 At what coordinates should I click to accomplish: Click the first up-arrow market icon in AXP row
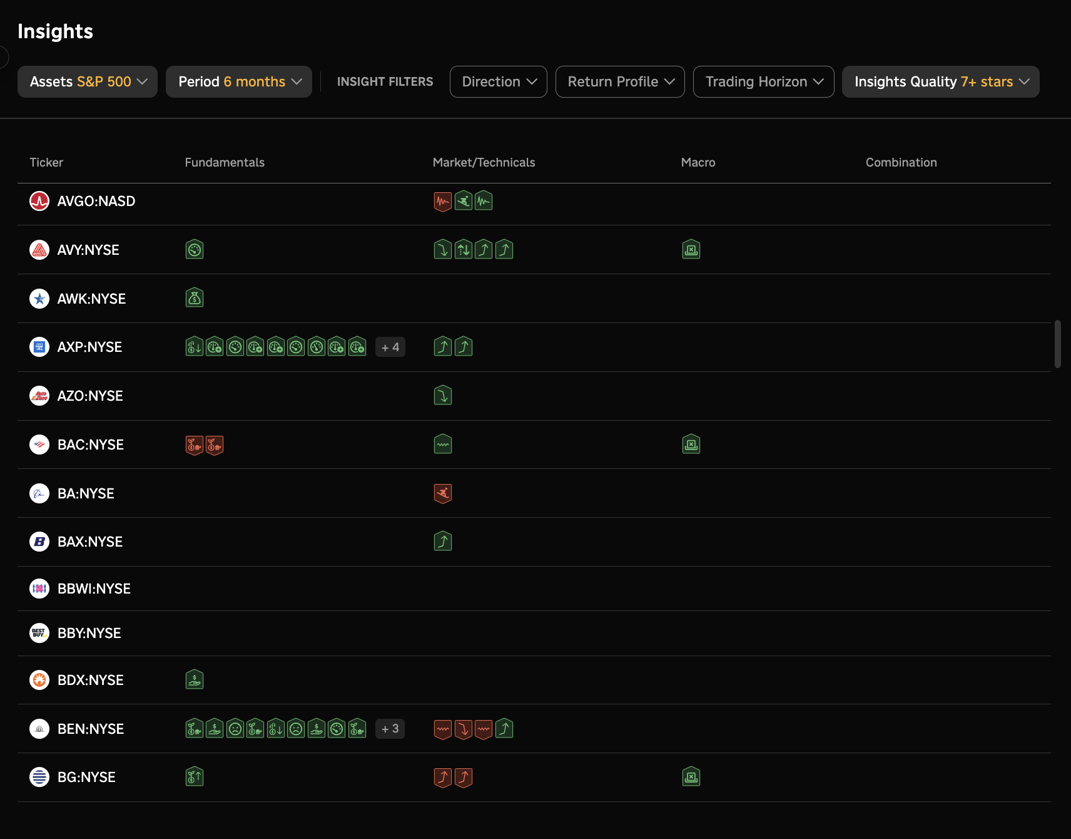tap(443, 346)
